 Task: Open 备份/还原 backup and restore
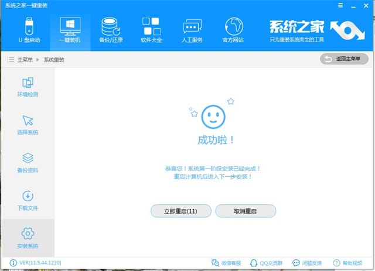tap(110, 31)
